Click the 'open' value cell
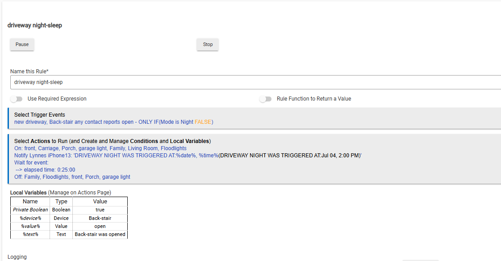 point(100,226)
